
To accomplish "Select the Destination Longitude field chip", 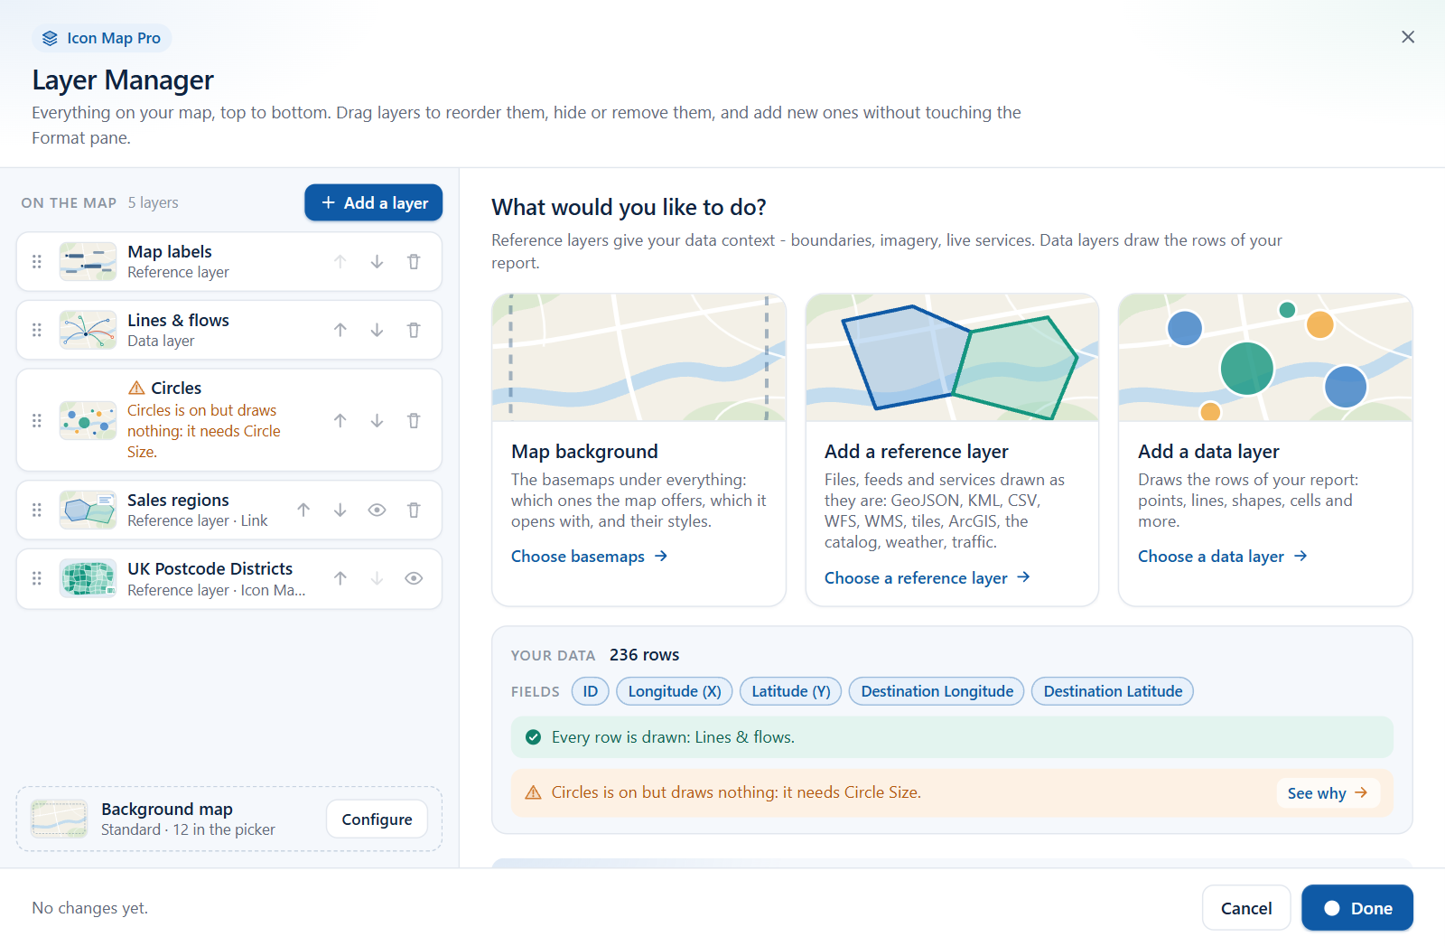I will pyautogui.click(x=937, y=692).
